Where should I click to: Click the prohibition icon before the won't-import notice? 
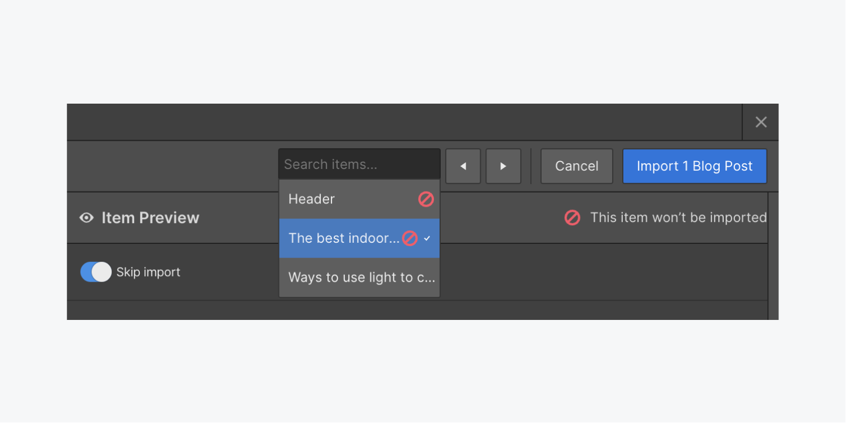pos(572,218)
